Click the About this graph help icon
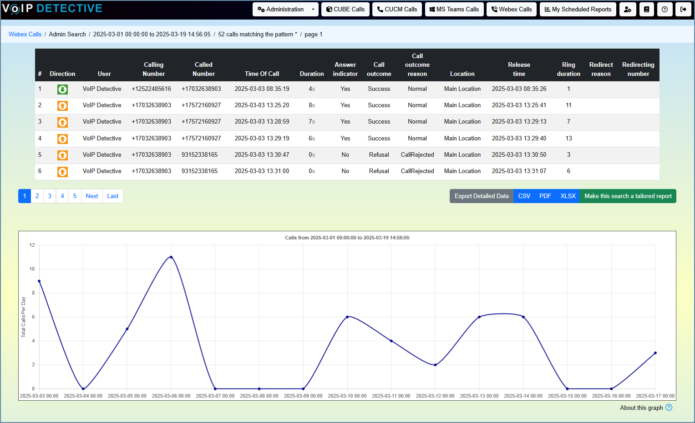This screenshot has height=423, width=695. tap(669, 408)
